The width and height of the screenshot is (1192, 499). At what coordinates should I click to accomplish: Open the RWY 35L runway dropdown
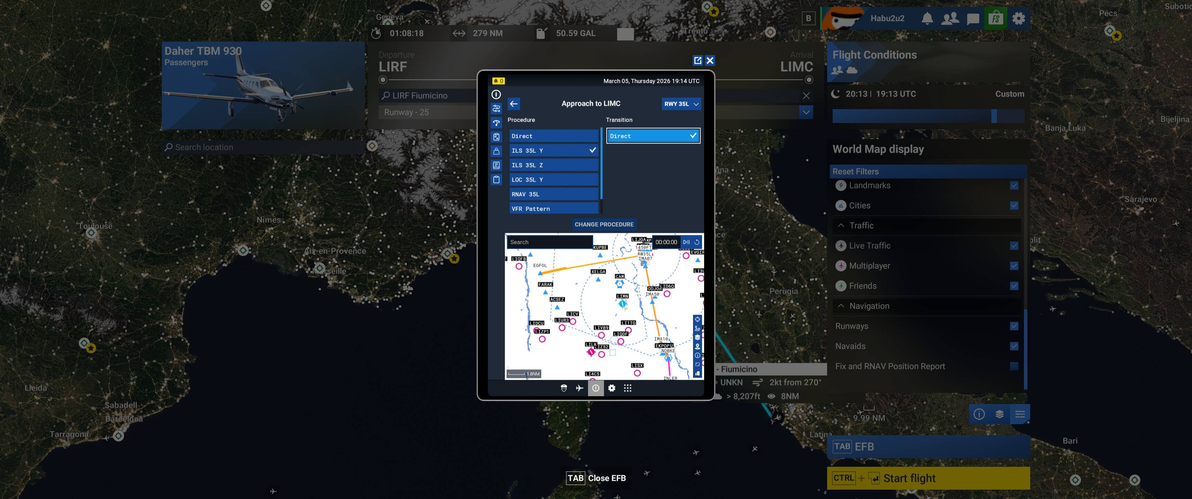click(681, 104)
